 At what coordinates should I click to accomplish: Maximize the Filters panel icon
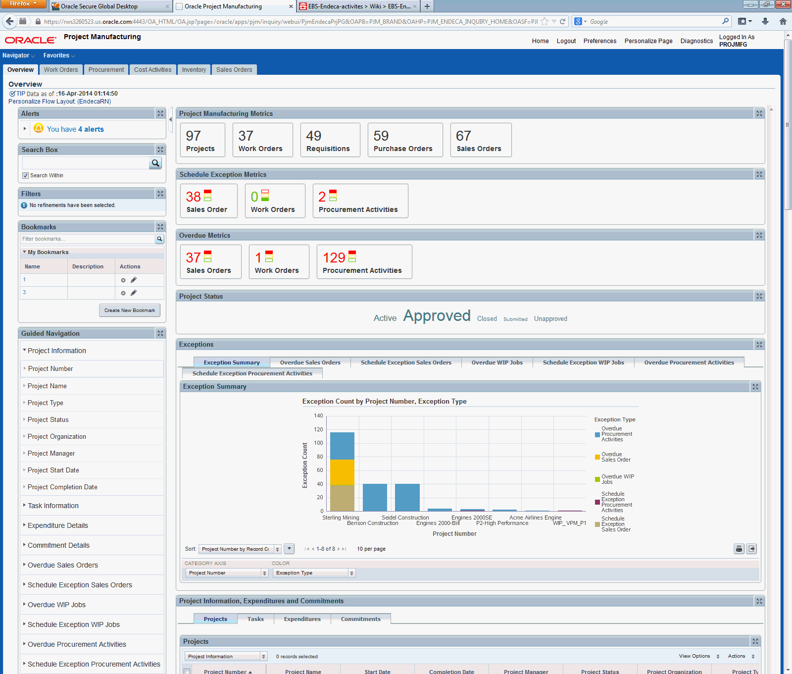160,194
